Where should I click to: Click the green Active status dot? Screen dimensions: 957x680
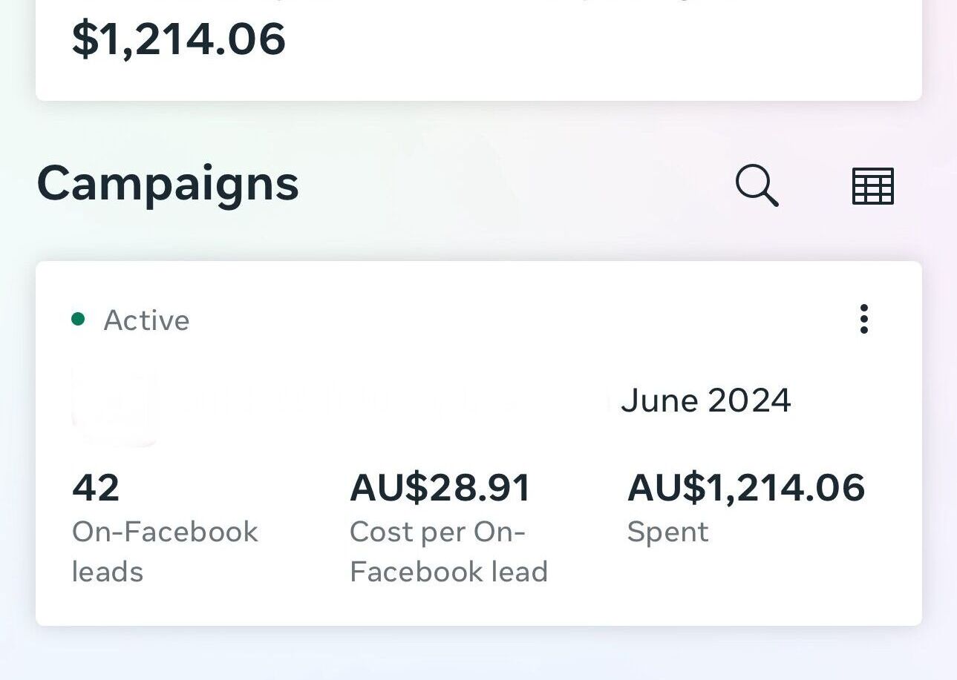point(78,320)
